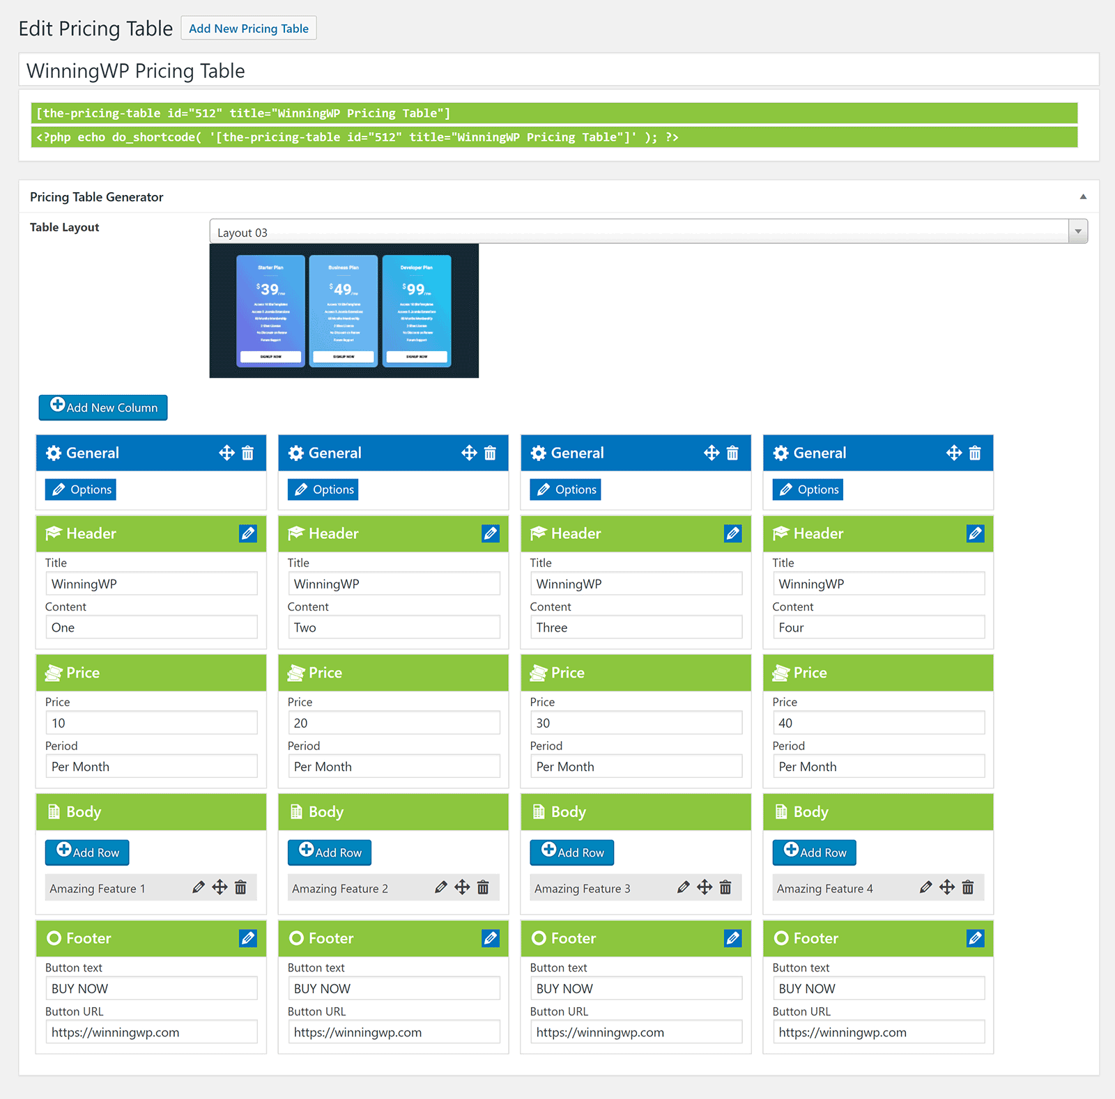Screen dimensions: 1115x1099
Task: Edit the first column Header via pencil icon
Action: click(248, 533)
